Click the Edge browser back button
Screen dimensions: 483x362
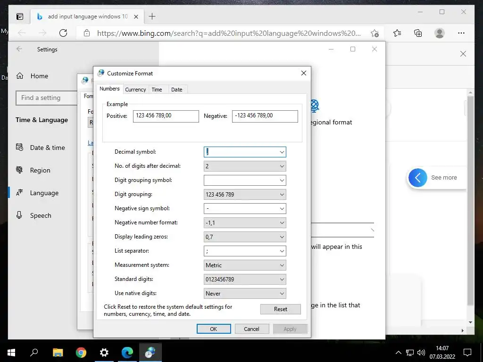[22, 33]
